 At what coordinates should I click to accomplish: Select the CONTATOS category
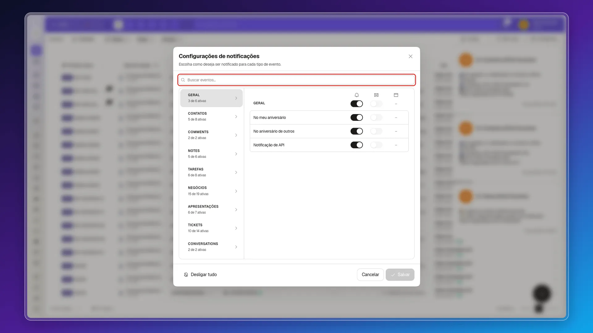coord(211,117)
